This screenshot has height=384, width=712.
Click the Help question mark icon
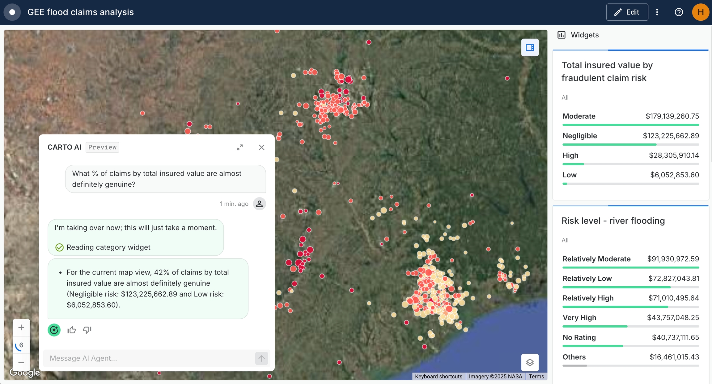(679, 12)
